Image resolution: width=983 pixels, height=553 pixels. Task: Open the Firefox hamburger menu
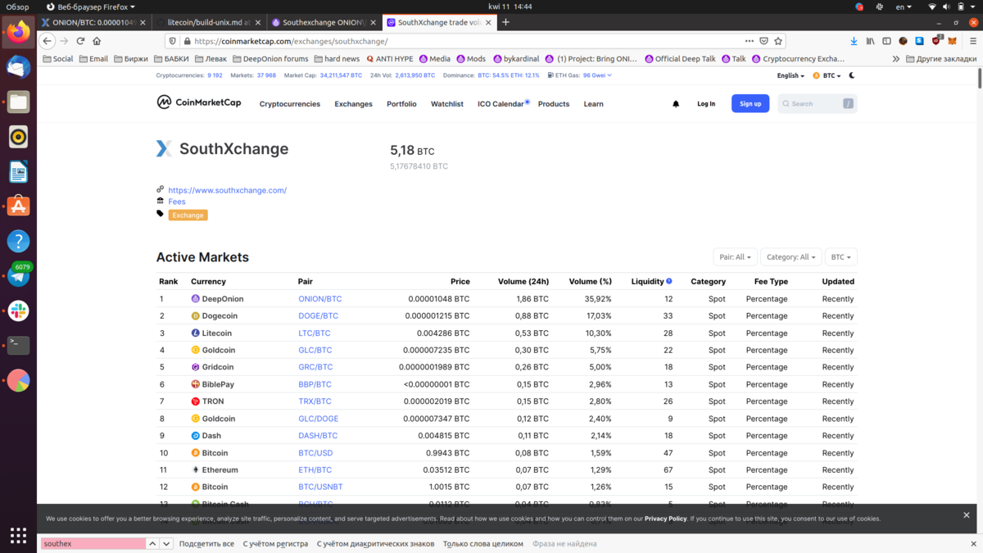[x=972, y=41]
